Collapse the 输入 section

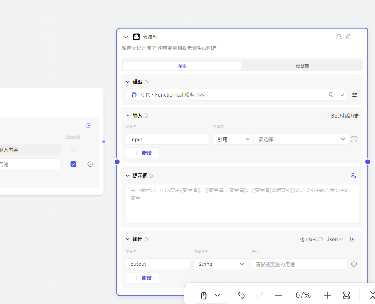tap(128, 116)
